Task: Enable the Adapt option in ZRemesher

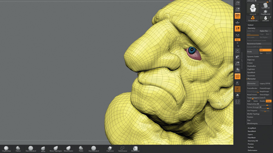Action: (268, 101)
